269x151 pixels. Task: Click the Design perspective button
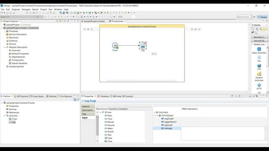click(262, 17)
